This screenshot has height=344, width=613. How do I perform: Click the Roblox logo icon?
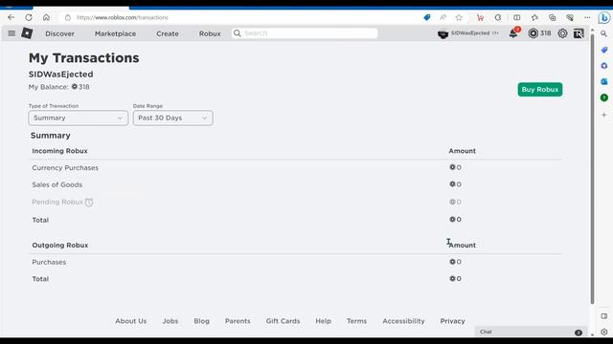point(27,33)
